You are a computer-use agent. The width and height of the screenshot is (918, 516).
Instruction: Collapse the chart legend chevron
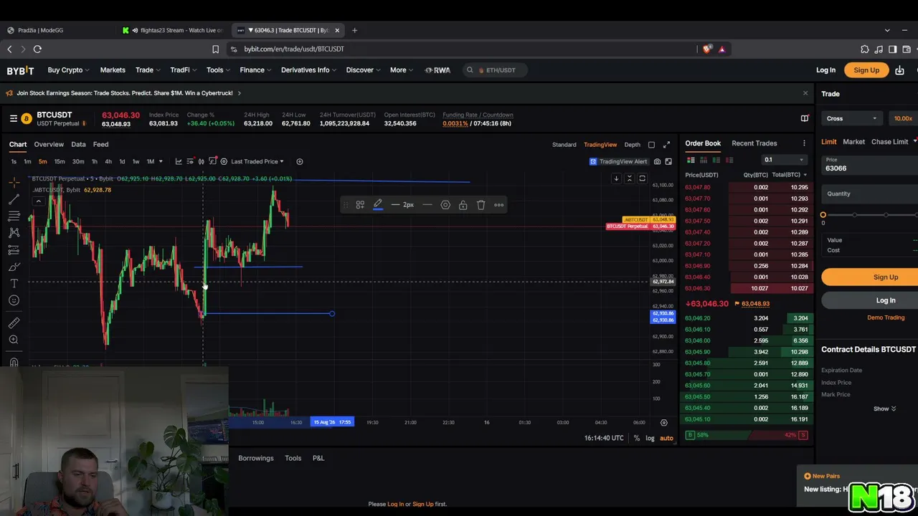38,201
